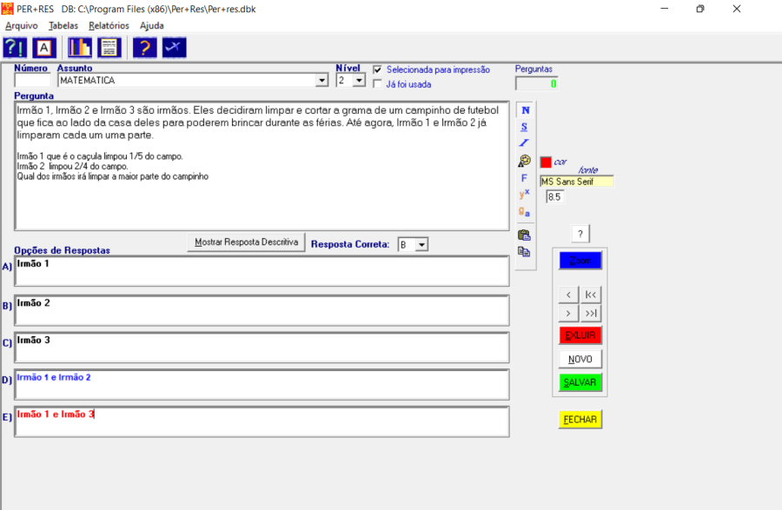Open the Ajuda menu
This screenshot has width=782, height=510.
tap(151, 25)
